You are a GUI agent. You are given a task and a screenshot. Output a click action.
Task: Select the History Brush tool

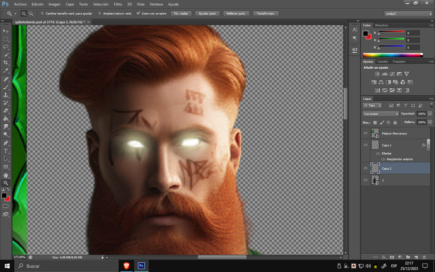tap(6, 103)
